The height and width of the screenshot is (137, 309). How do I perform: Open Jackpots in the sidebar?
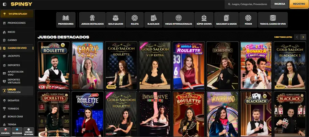click(17, 56)
